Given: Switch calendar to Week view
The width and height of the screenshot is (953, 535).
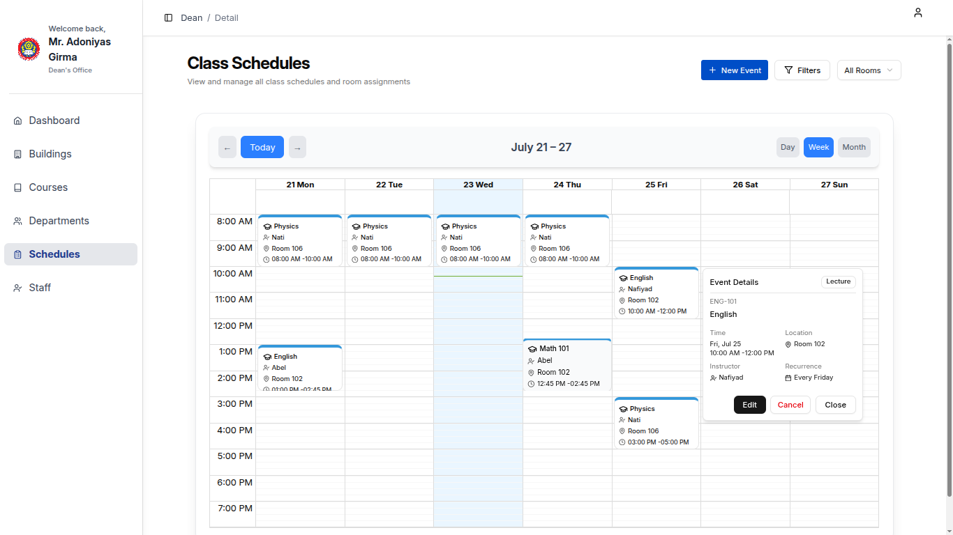Looking at the screenshot, I should pyautogui.click(x=818, y=147).
